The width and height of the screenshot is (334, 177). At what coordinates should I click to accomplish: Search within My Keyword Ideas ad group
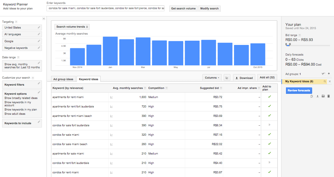point(325,81)
